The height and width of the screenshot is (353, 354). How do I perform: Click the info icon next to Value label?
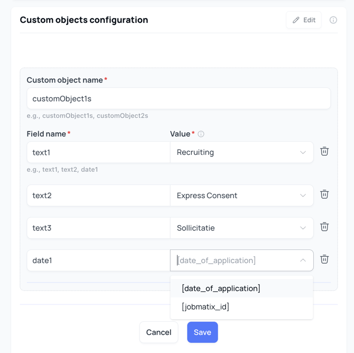(201, 134)
